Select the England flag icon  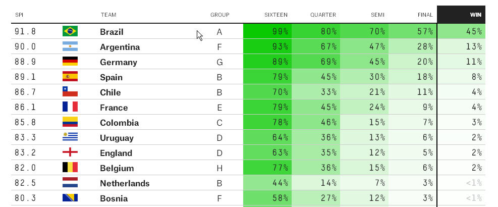(x=70, y=152)
